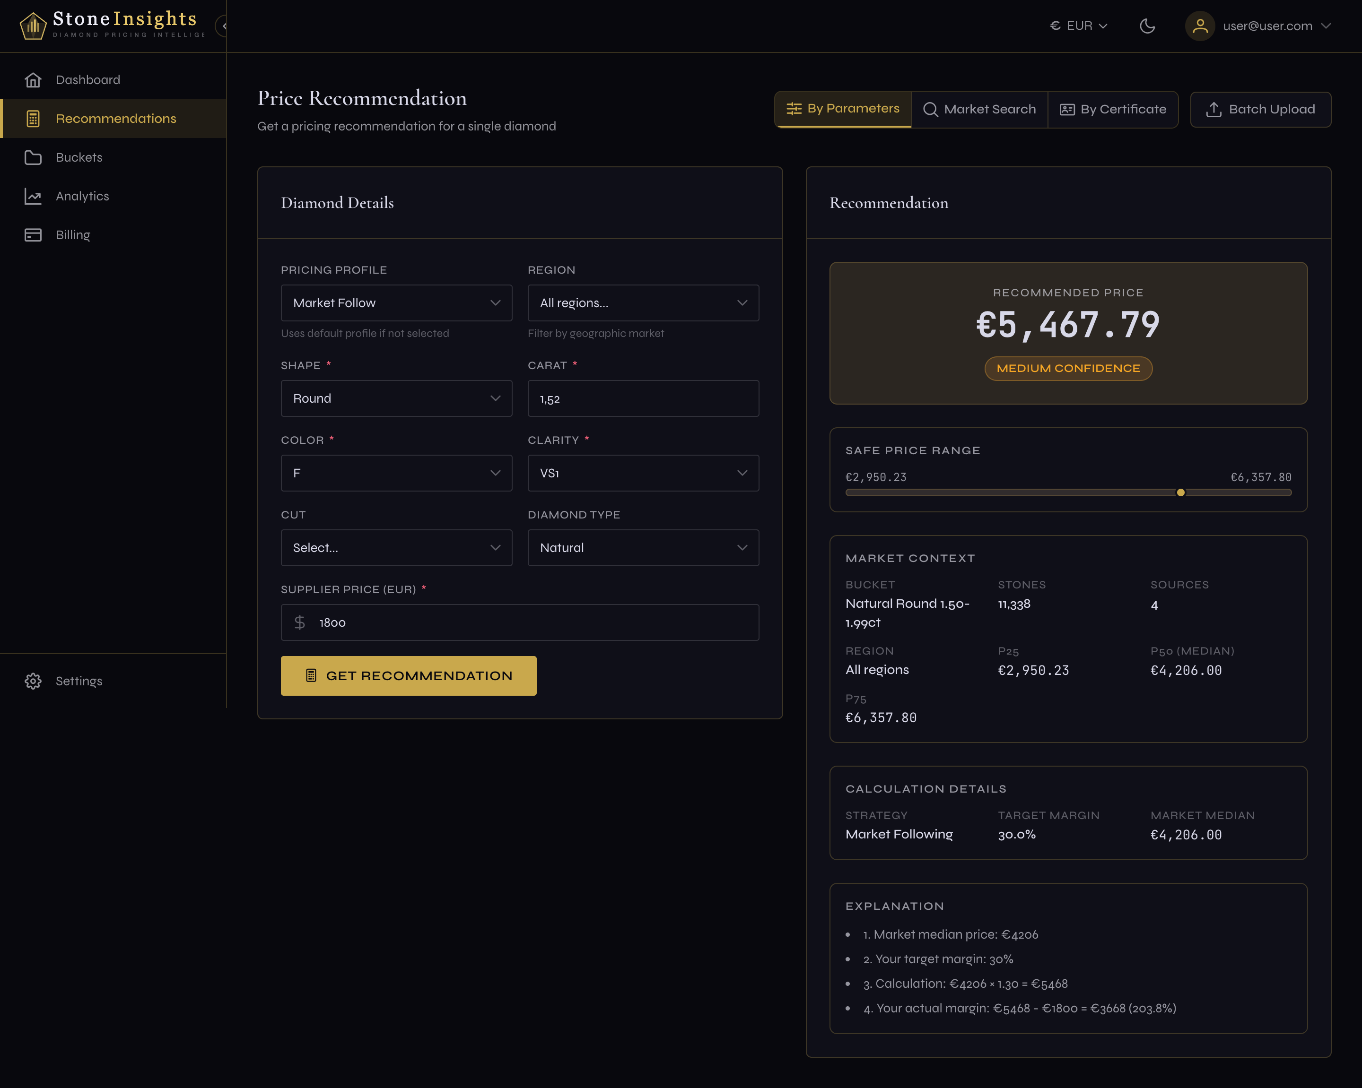Screen dimensions: 1362x1088
Task: Open the Dashboard from the sidebar
Action: [x=88, y=79]
